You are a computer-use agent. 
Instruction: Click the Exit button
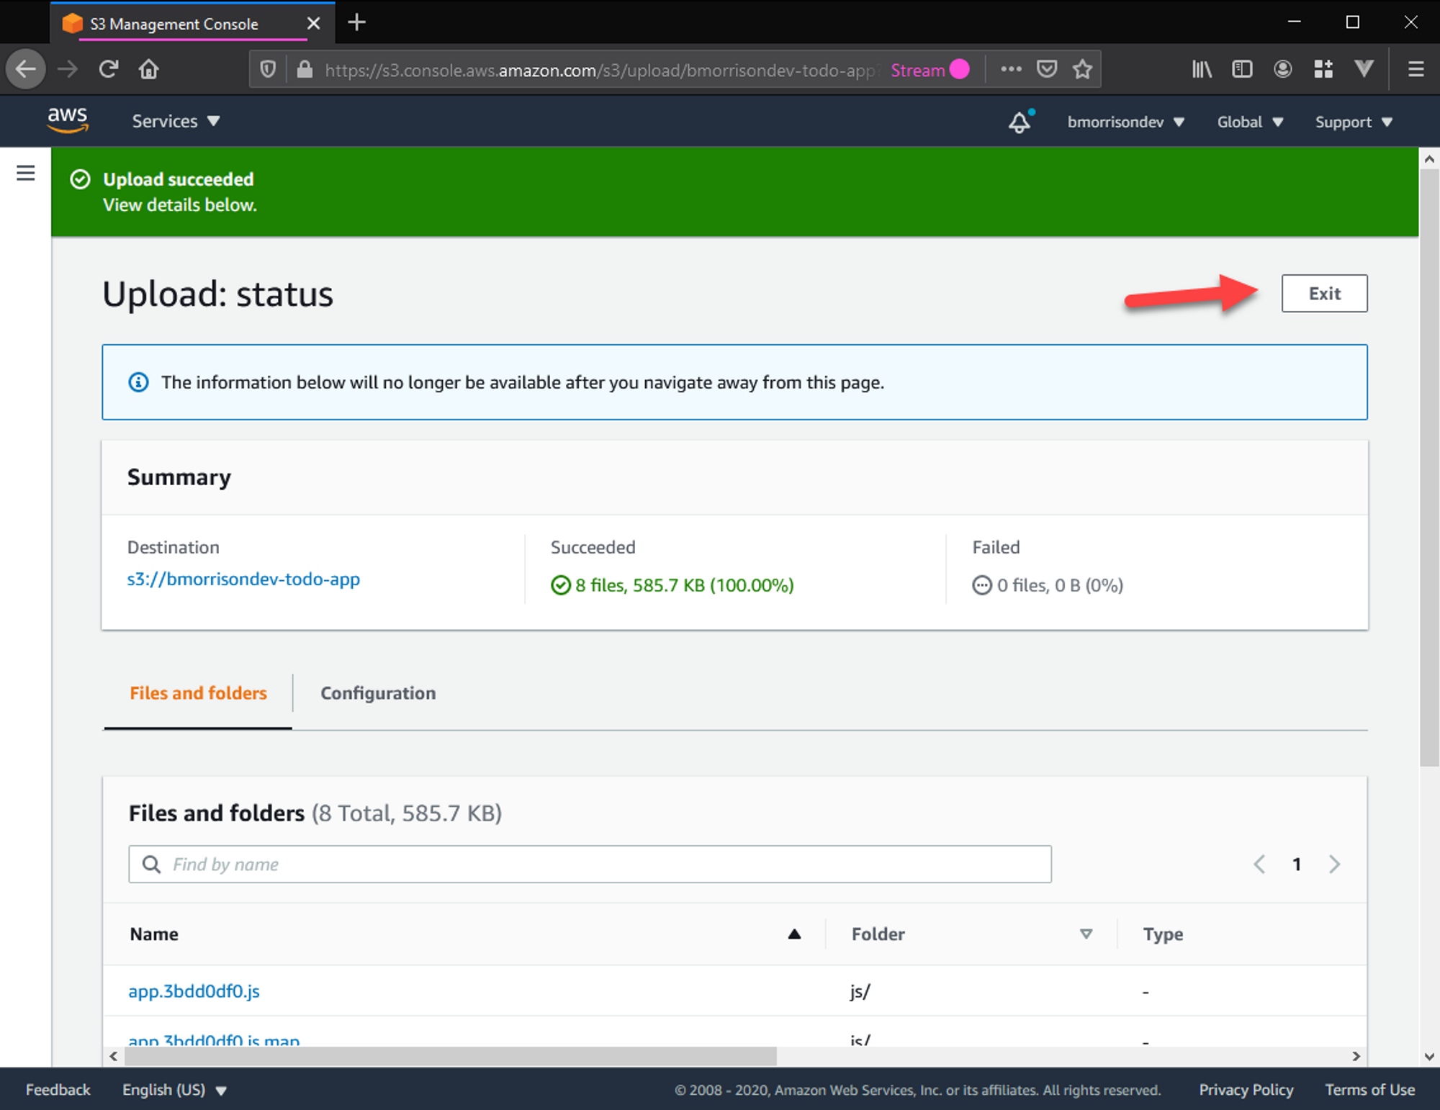[1324, 293]
